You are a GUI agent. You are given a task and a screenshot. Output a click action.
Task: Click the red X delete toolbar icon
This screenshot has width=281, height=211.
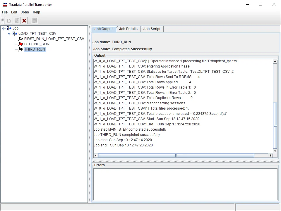[x=24, y=20]
